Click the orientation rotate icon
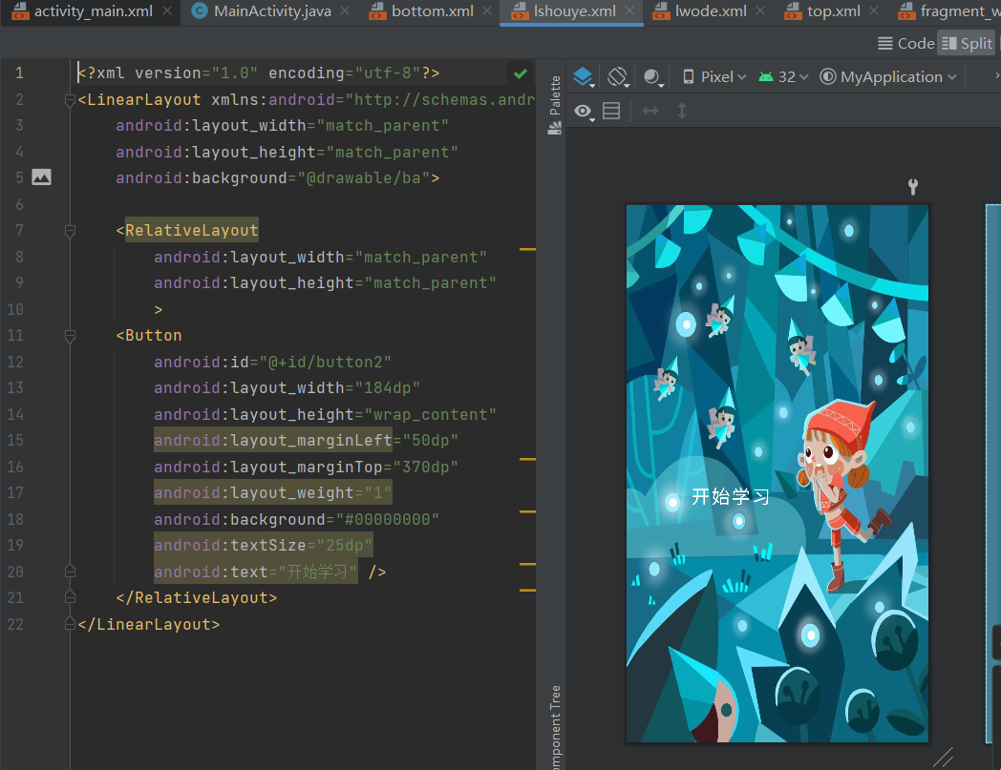Image resolution: width=1001 pixels, height=770 pixels. click(618, 77)
